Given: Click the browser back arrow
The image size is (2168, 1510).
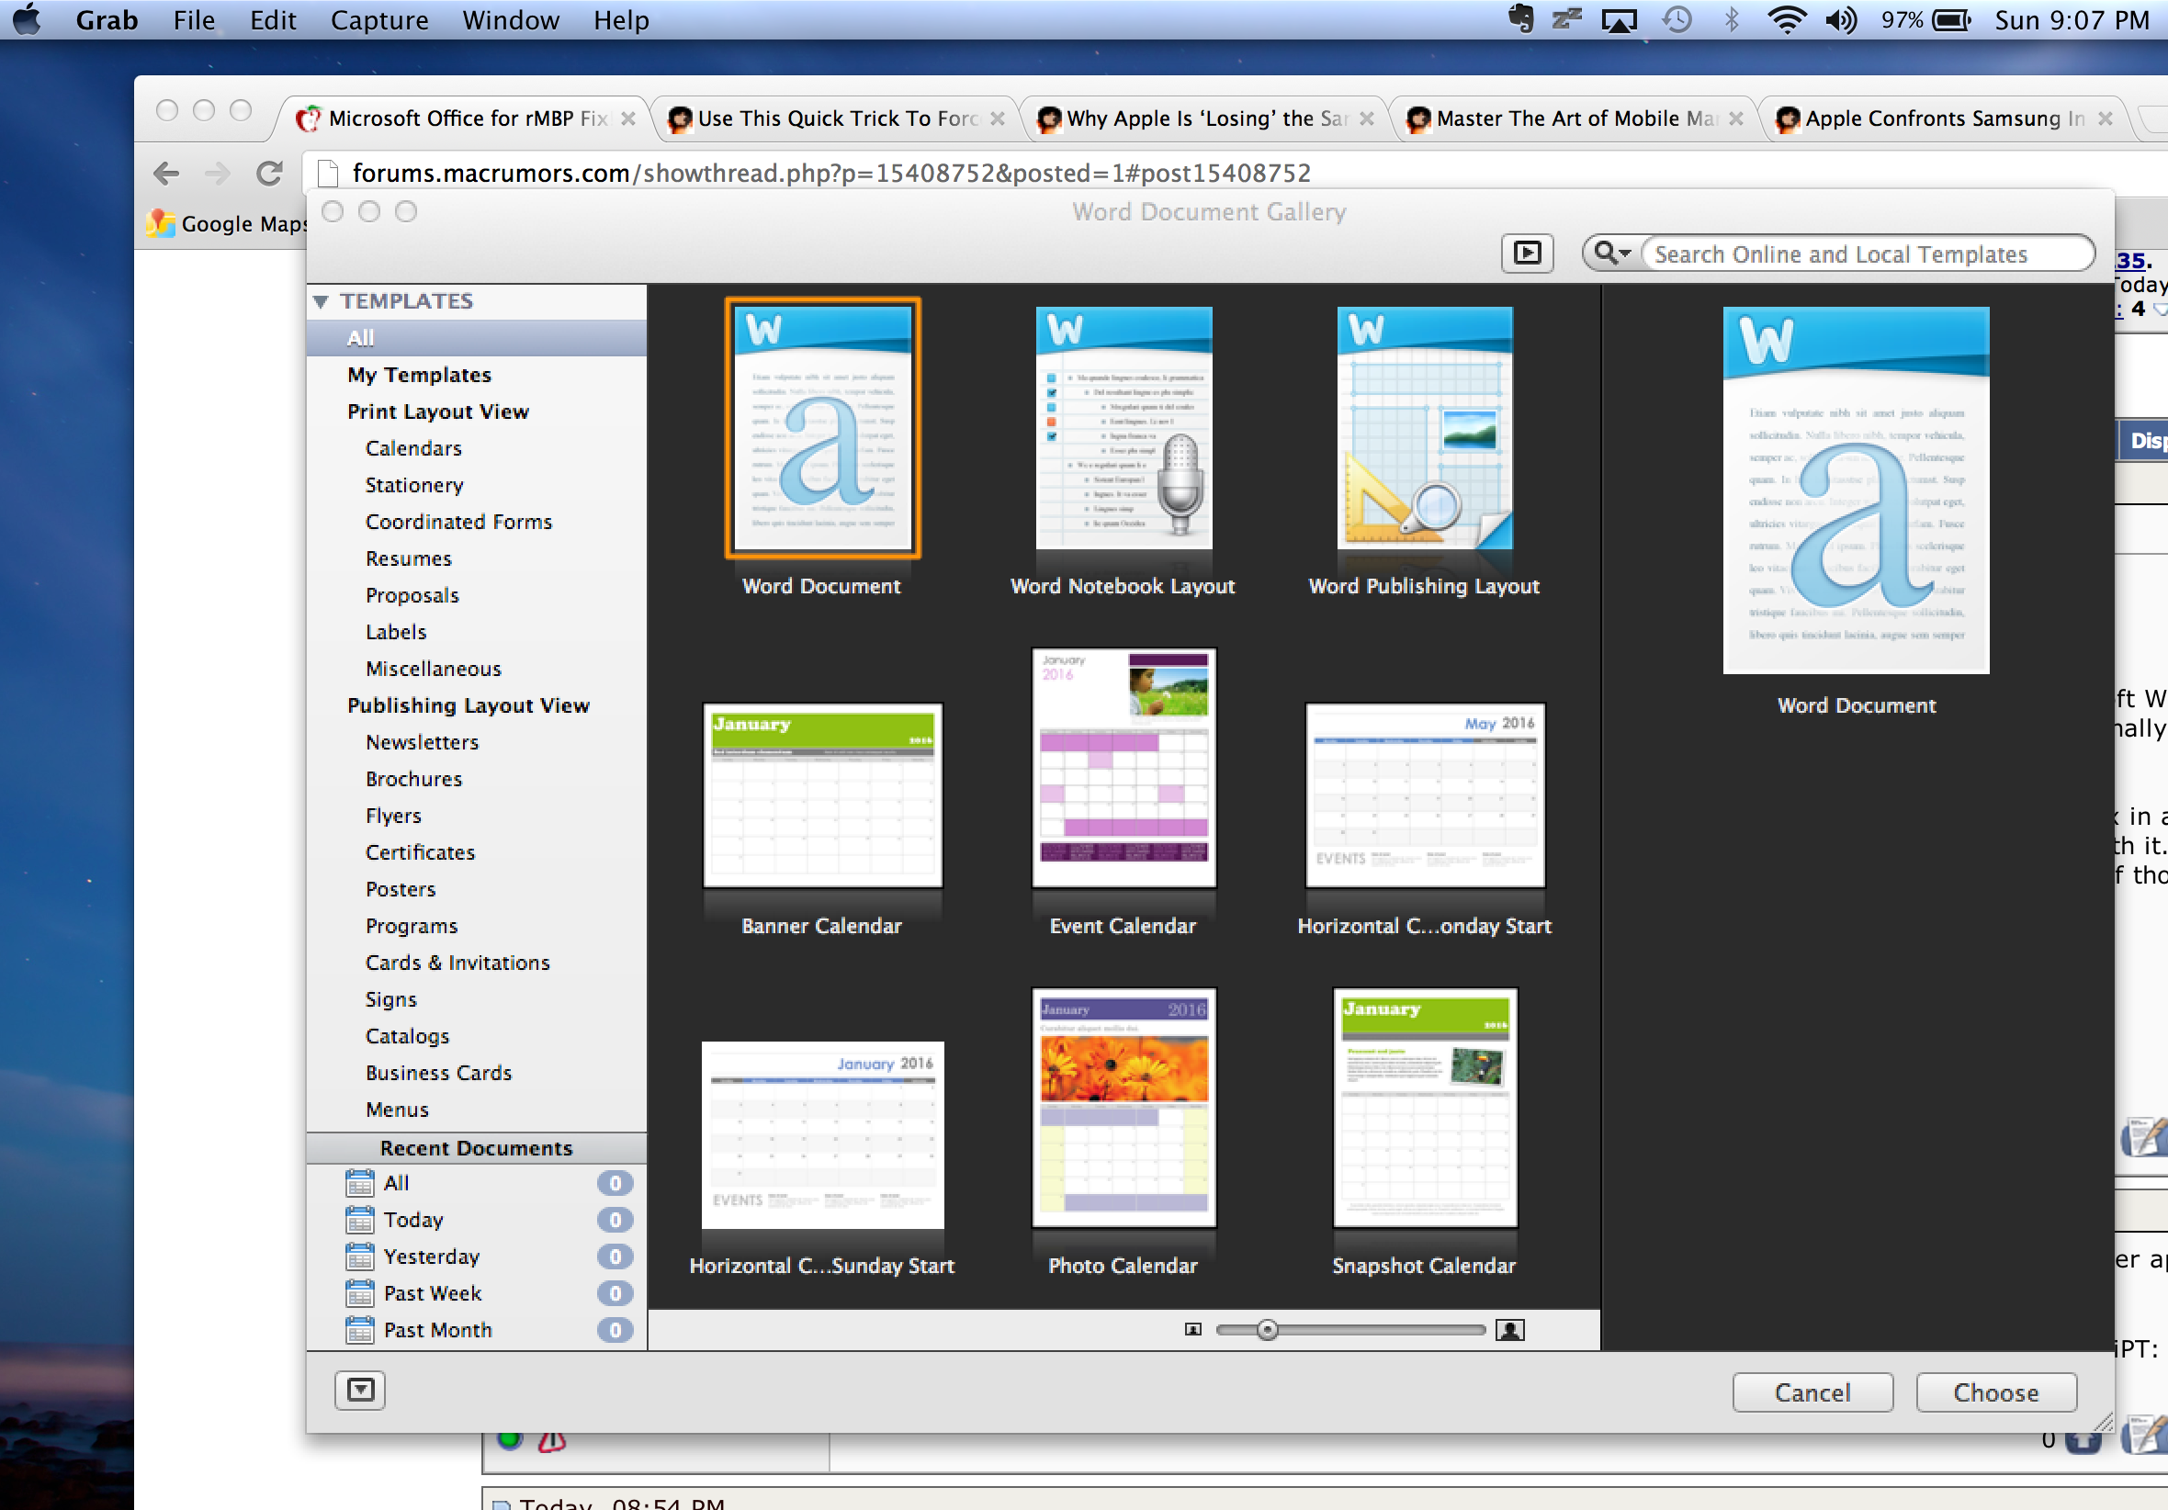Looking at the screenshot, I should (166, 173).
